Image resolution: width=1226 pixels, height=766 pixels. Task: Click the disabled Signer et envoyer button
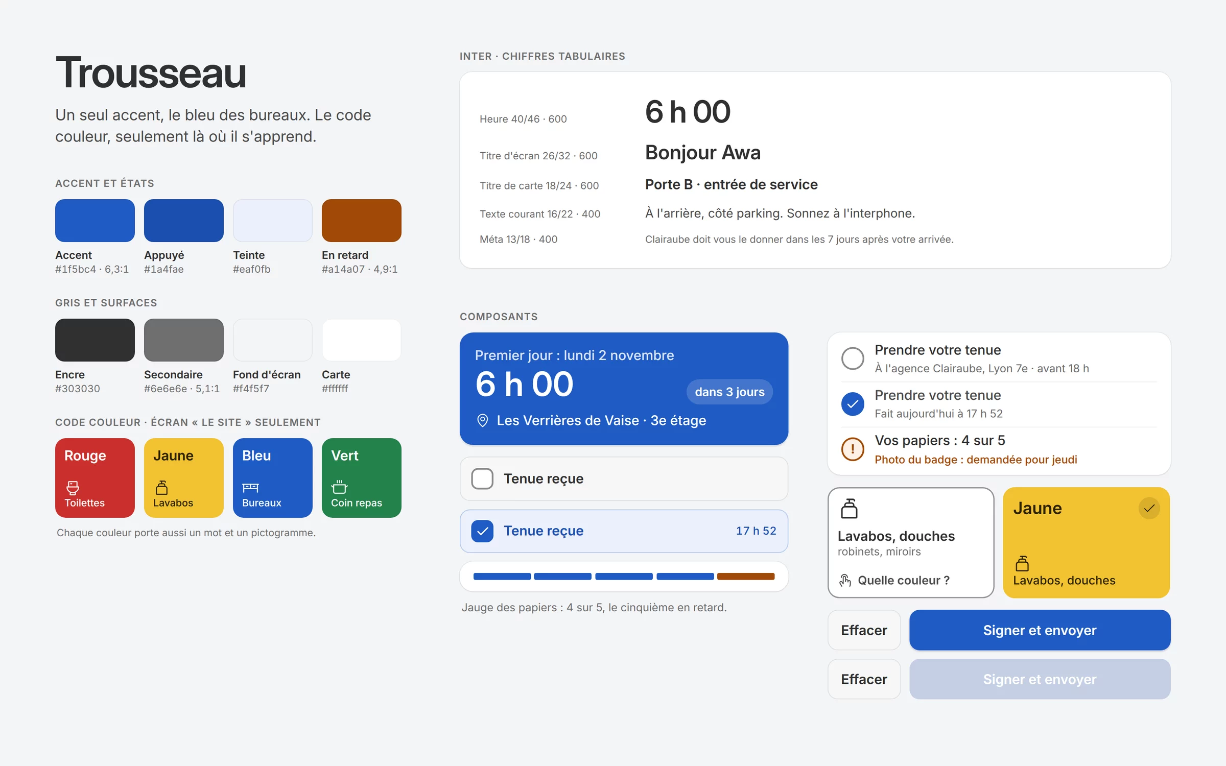pyautogui.click(x=1040, y=679)
